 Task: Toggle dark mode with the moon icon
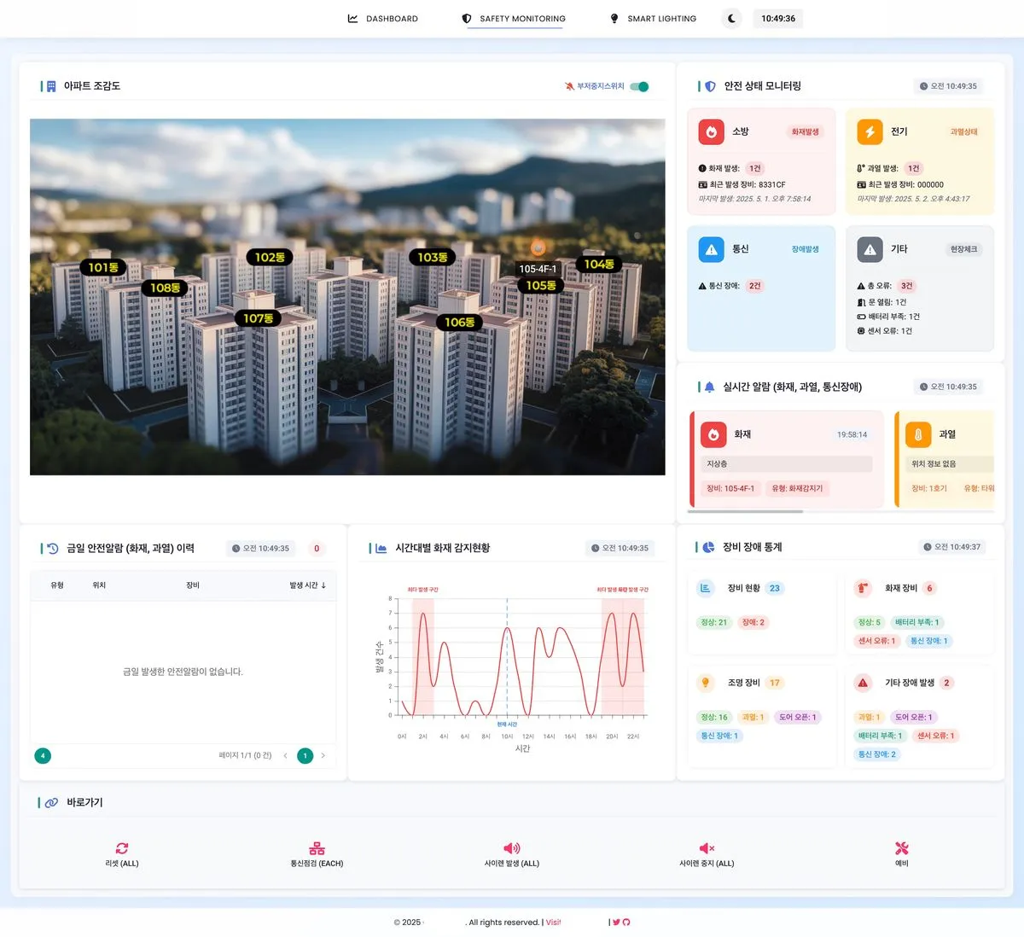point(732,19)
